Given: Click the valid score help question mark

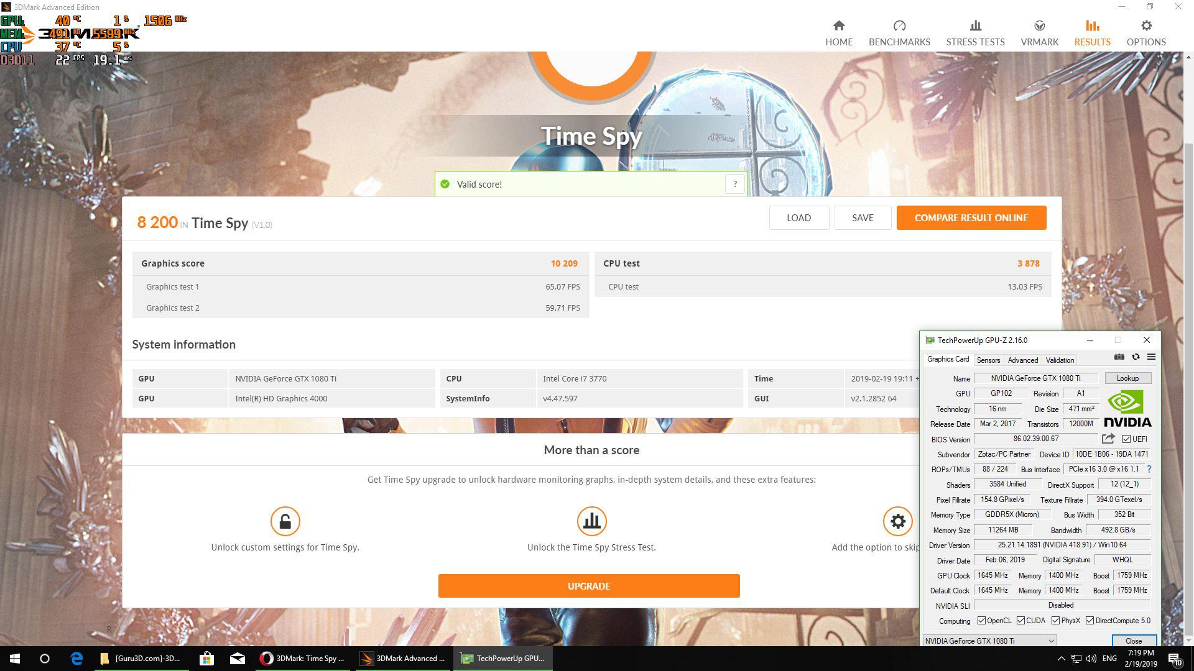Looking at the screenshot, I should [735, 184].
